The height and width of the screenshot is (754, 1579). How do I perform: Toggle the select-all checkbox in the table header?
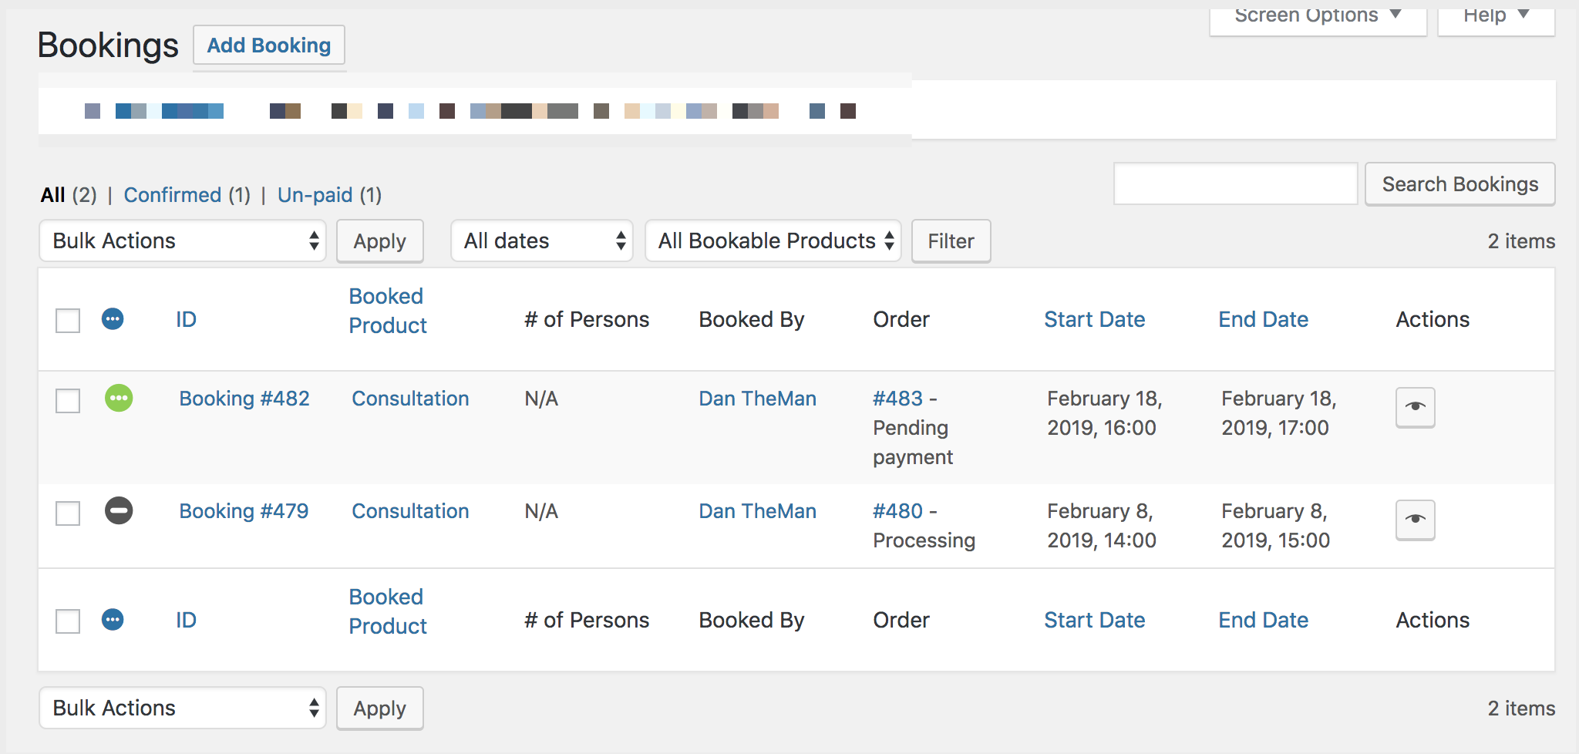tap(68, 321)
